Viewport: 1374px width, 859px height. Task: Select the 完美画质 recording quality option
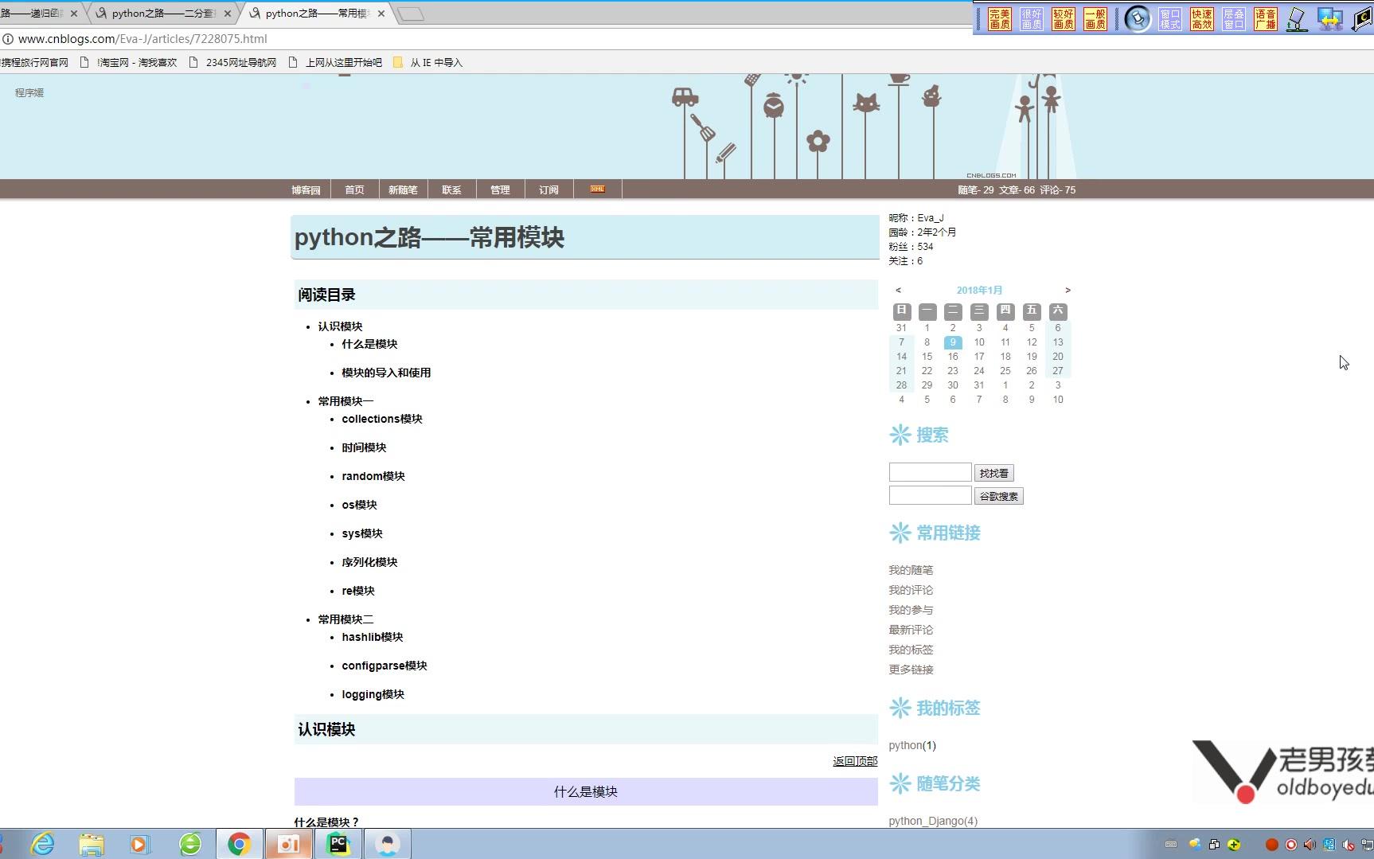pos(1001,19)
